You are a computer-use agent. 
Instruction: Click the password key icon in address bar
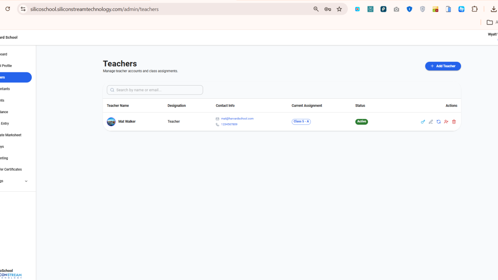click(x=328, y=9)
